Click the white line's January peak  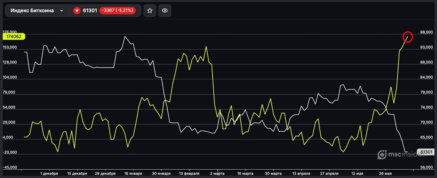coord(125,37)
